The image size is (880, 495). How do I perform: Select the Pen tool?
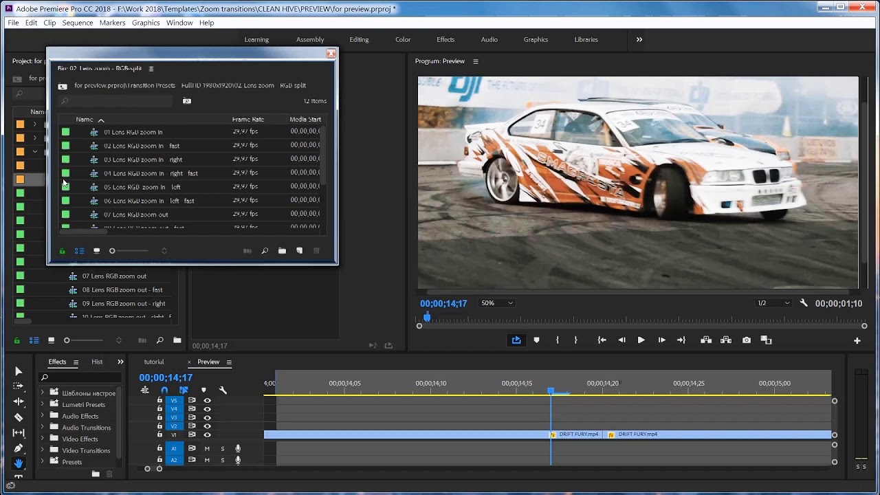coord(19,448)
